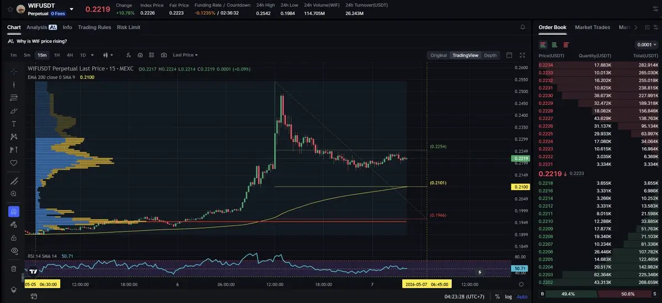
Task: Show only sell orders in order book
Action: 566,45
